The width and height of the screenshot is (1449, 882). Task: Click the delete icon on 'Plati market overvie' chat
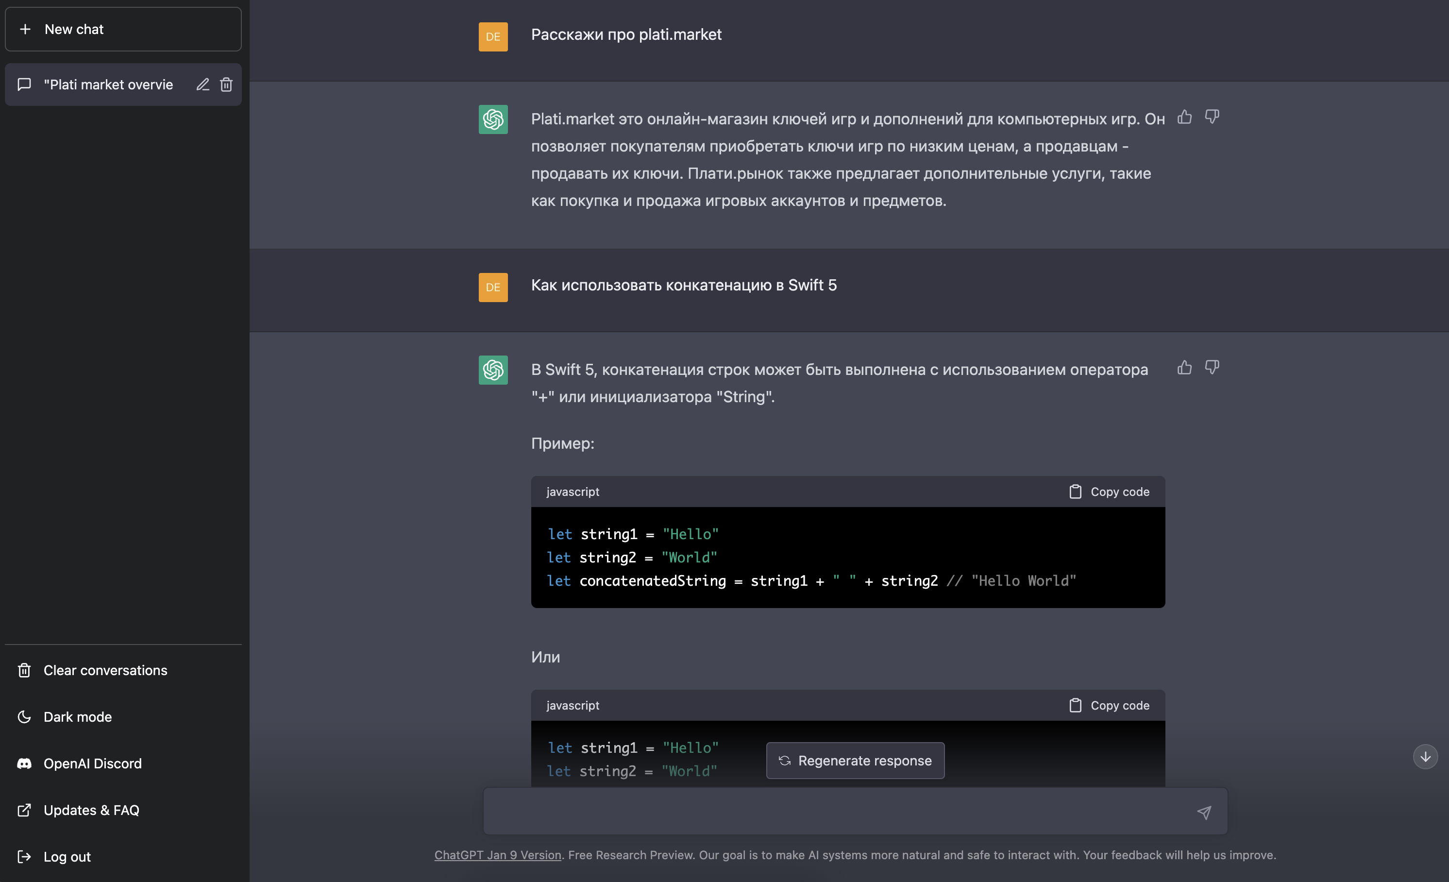228,84
